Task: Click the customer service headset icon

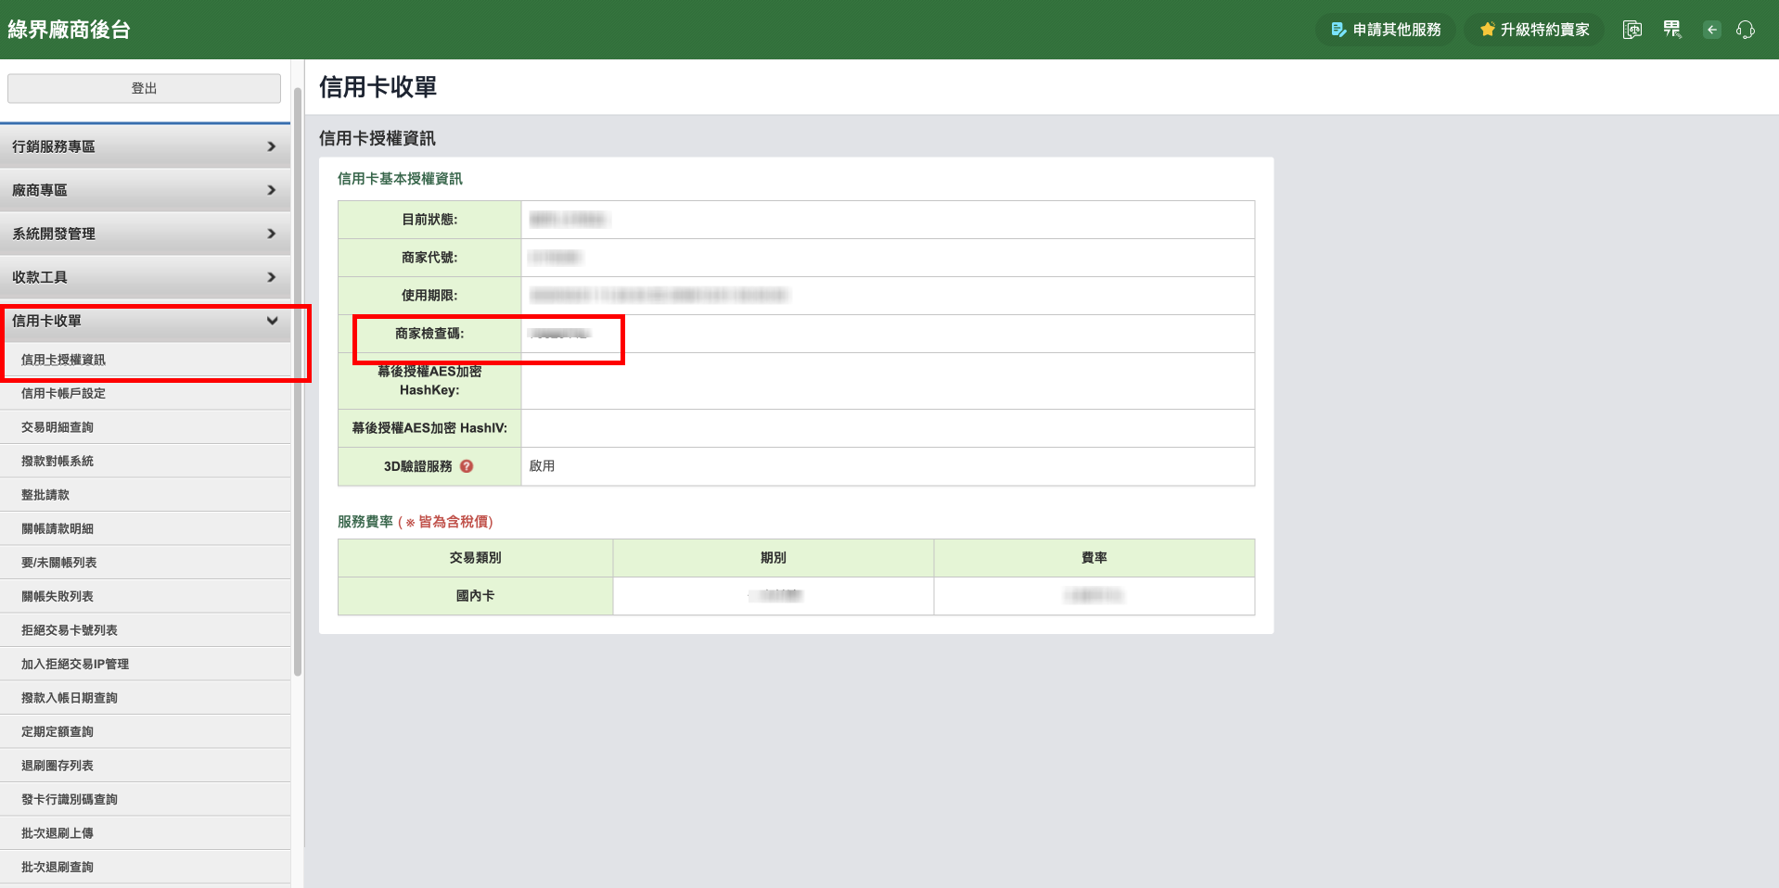Action: pyautogui.click(x=1745, y=30)
